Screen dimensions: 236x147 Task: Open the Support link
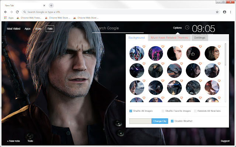[225, 141]
